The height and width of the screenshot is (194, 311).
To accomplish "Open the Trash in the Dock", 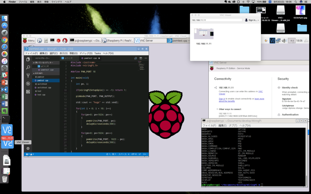I will tap(4, 179).
